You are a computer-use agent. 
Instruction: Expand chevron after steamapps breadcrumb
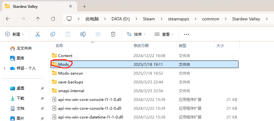(195, 19)
